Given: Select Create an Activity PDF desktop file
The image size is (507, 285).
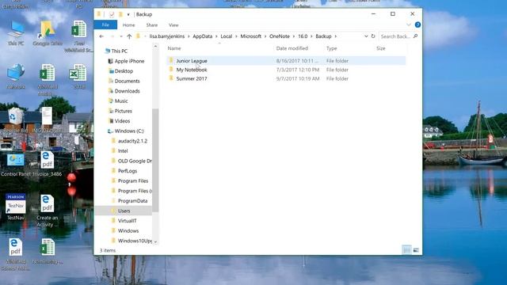Looking at the screenshot, I should pyautogui.click(x=48, y=211).
